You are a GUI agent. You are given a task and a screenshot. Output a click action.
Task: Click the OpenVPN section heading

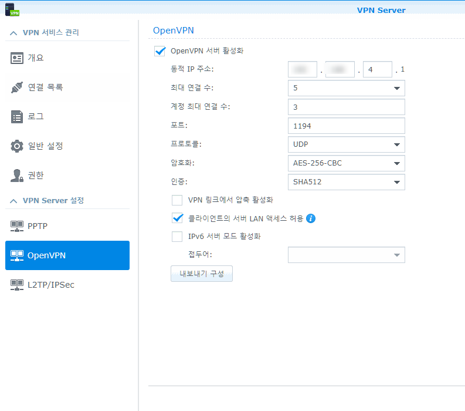[x=174, y=31]
